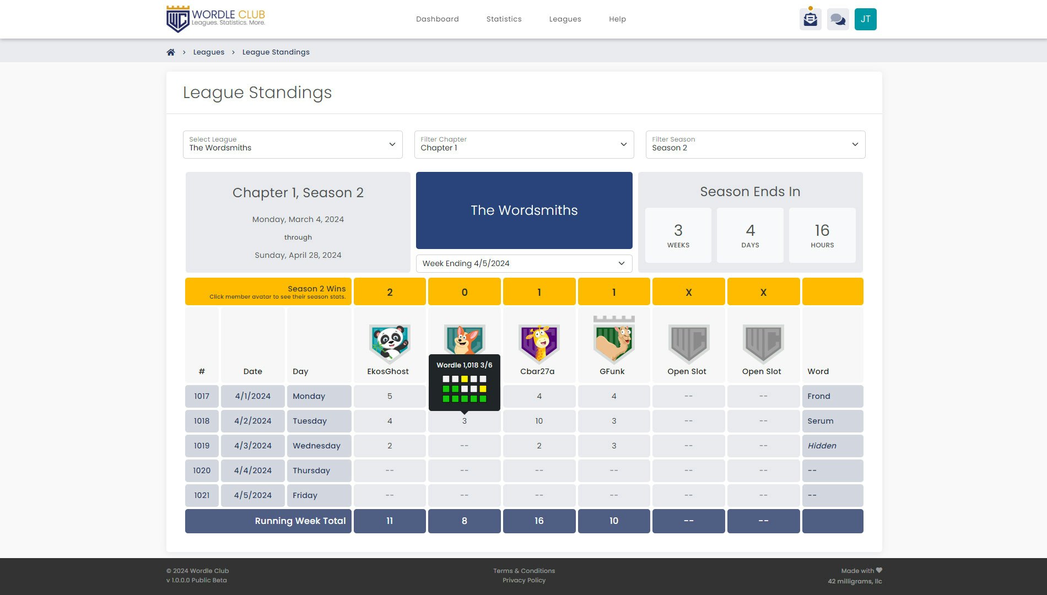
Task: Click EkosGhost Tuesday score 4
Action: coord(390,421)
